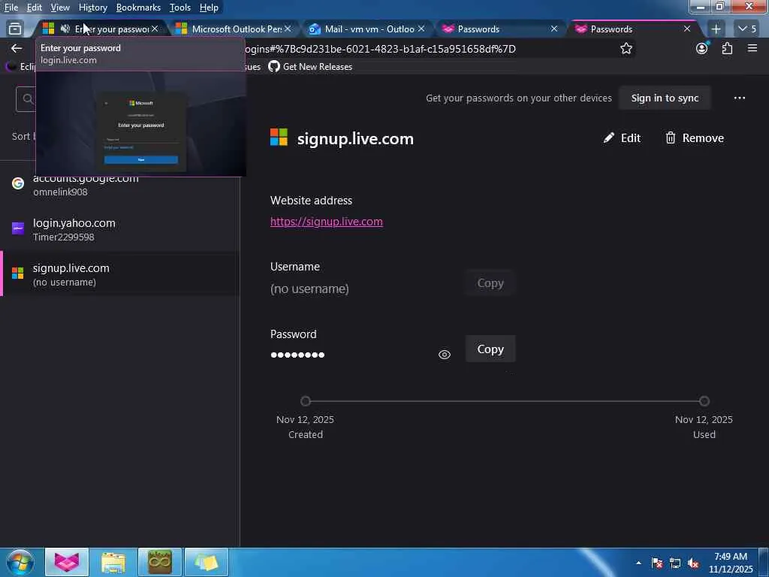Close the Enter your password tab

[155, 29]
